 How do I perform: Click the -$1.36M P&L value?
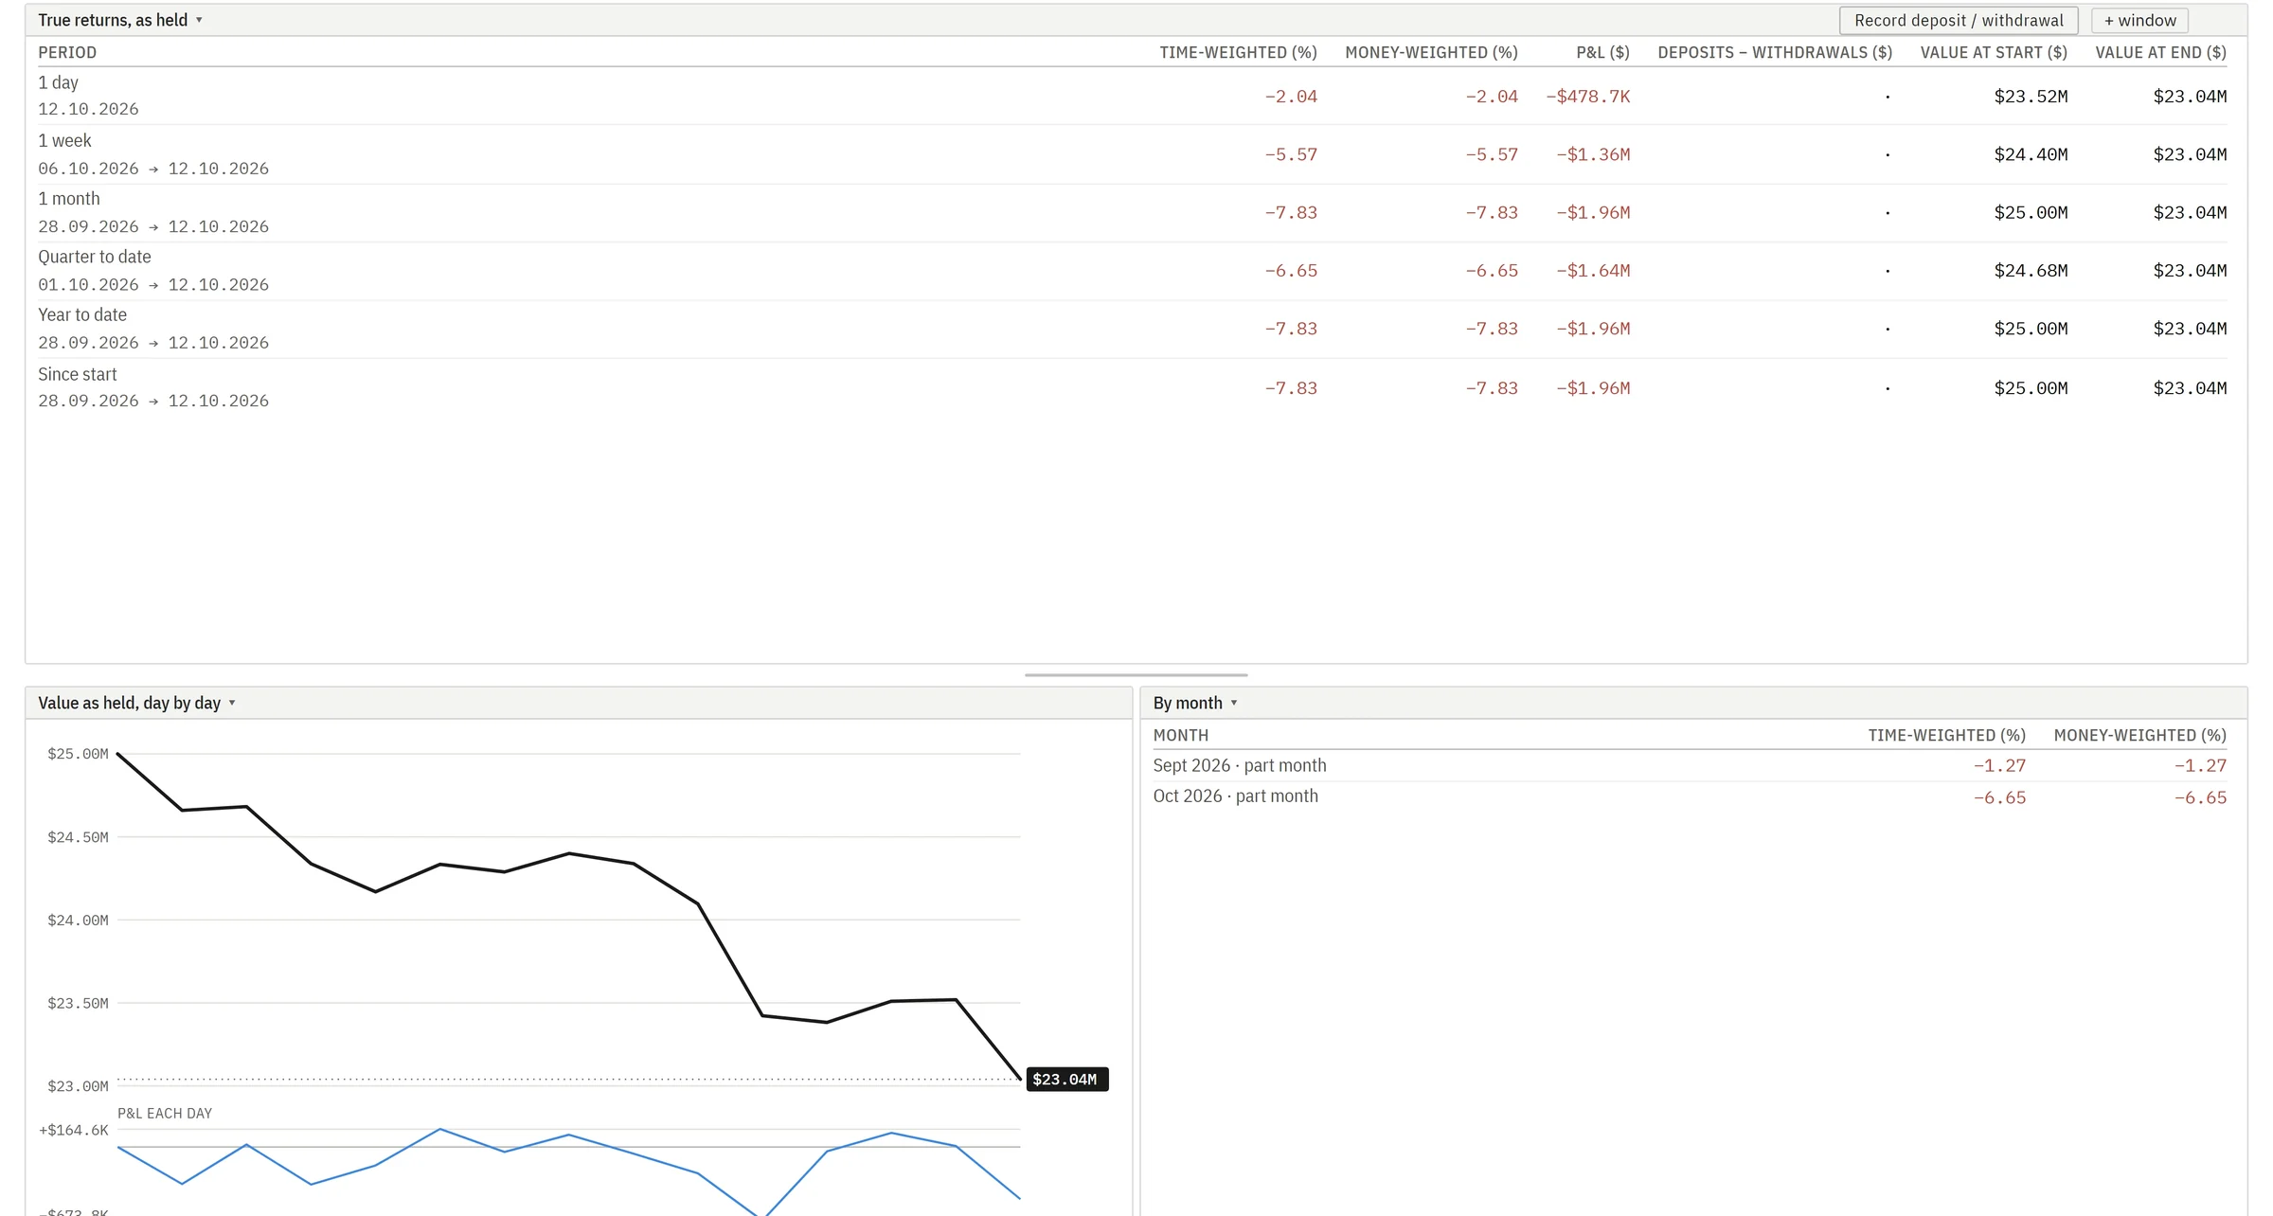(1593, 154)
